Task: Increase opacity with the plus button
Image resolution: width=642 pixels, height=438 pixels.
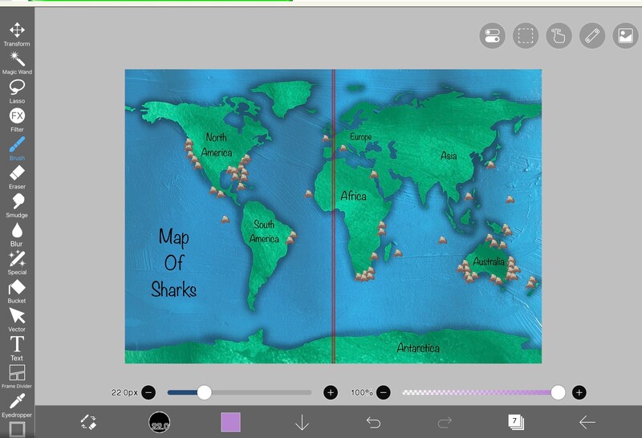Action: (x=579, y=392)
